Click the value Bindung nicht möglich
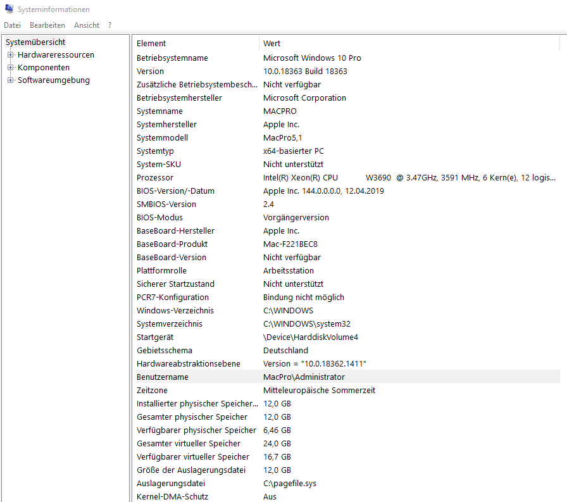 [304, 298]
